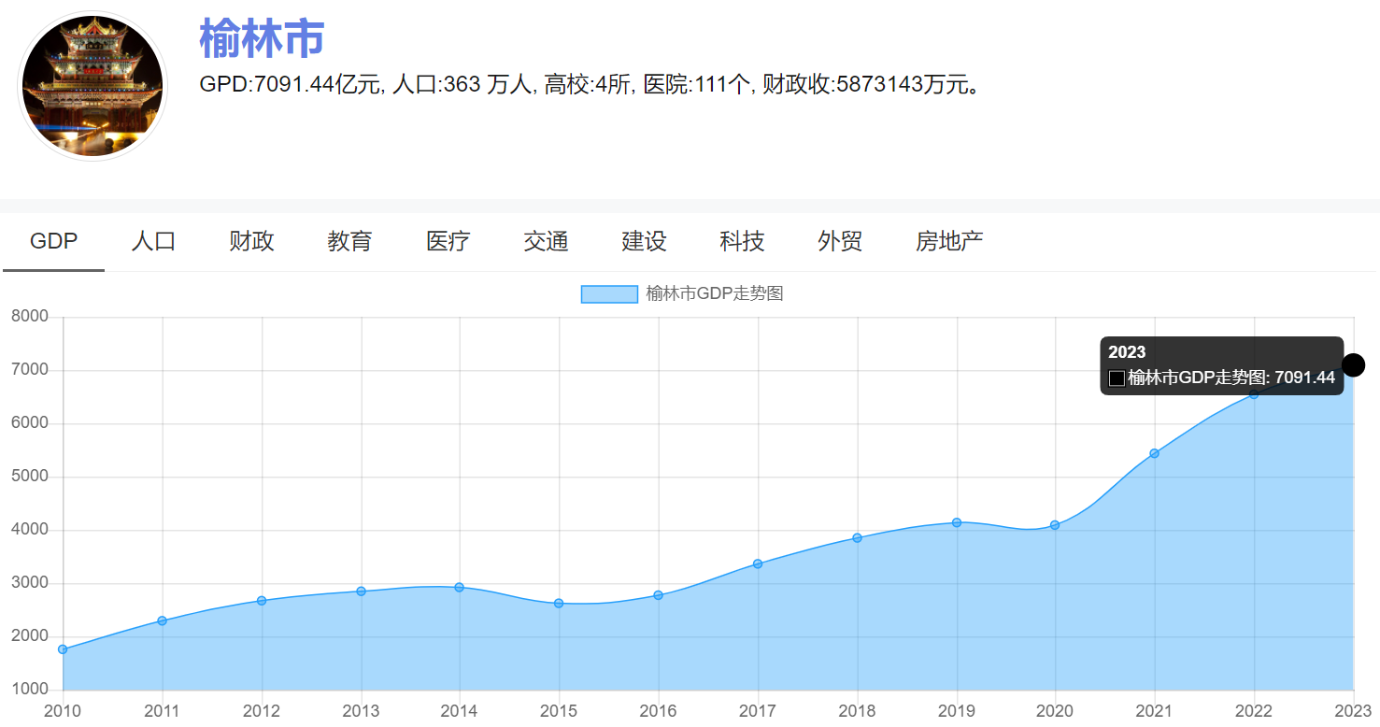Viewport: 1380px width, 727px height.
Task: Open the 外贸 tab
Action: (839, 241)
